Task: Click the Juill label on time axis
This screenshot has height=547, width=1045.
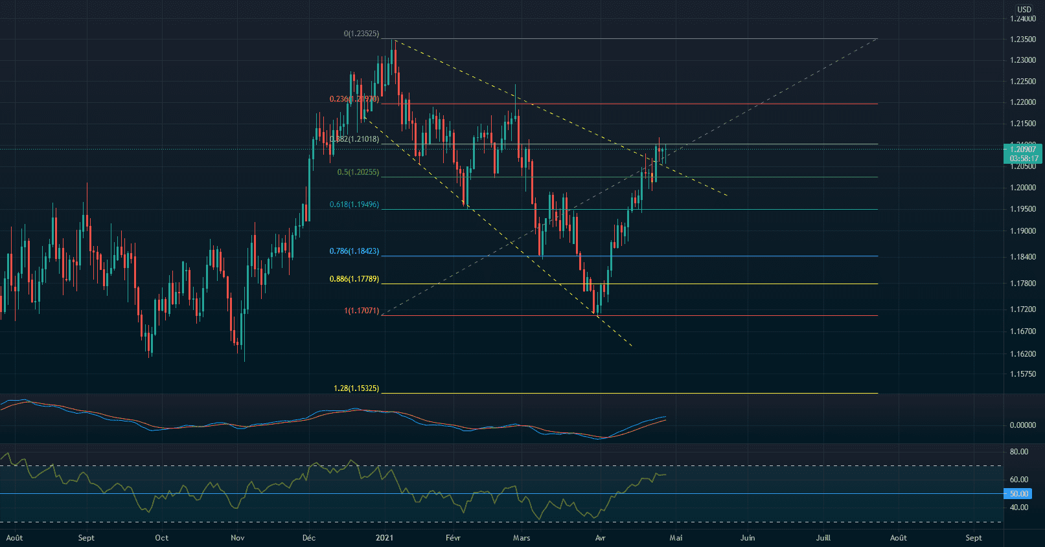Action: [x=823, y=538]
